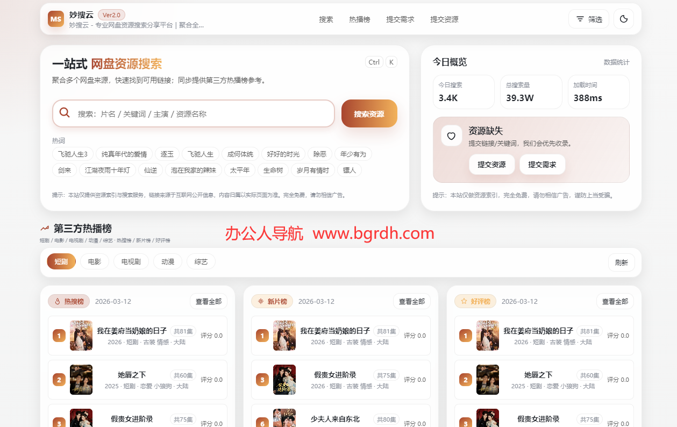This screenshot has width=677, height=427.
Task: Focus the resource search input field
Action: [x=194, y=113]
